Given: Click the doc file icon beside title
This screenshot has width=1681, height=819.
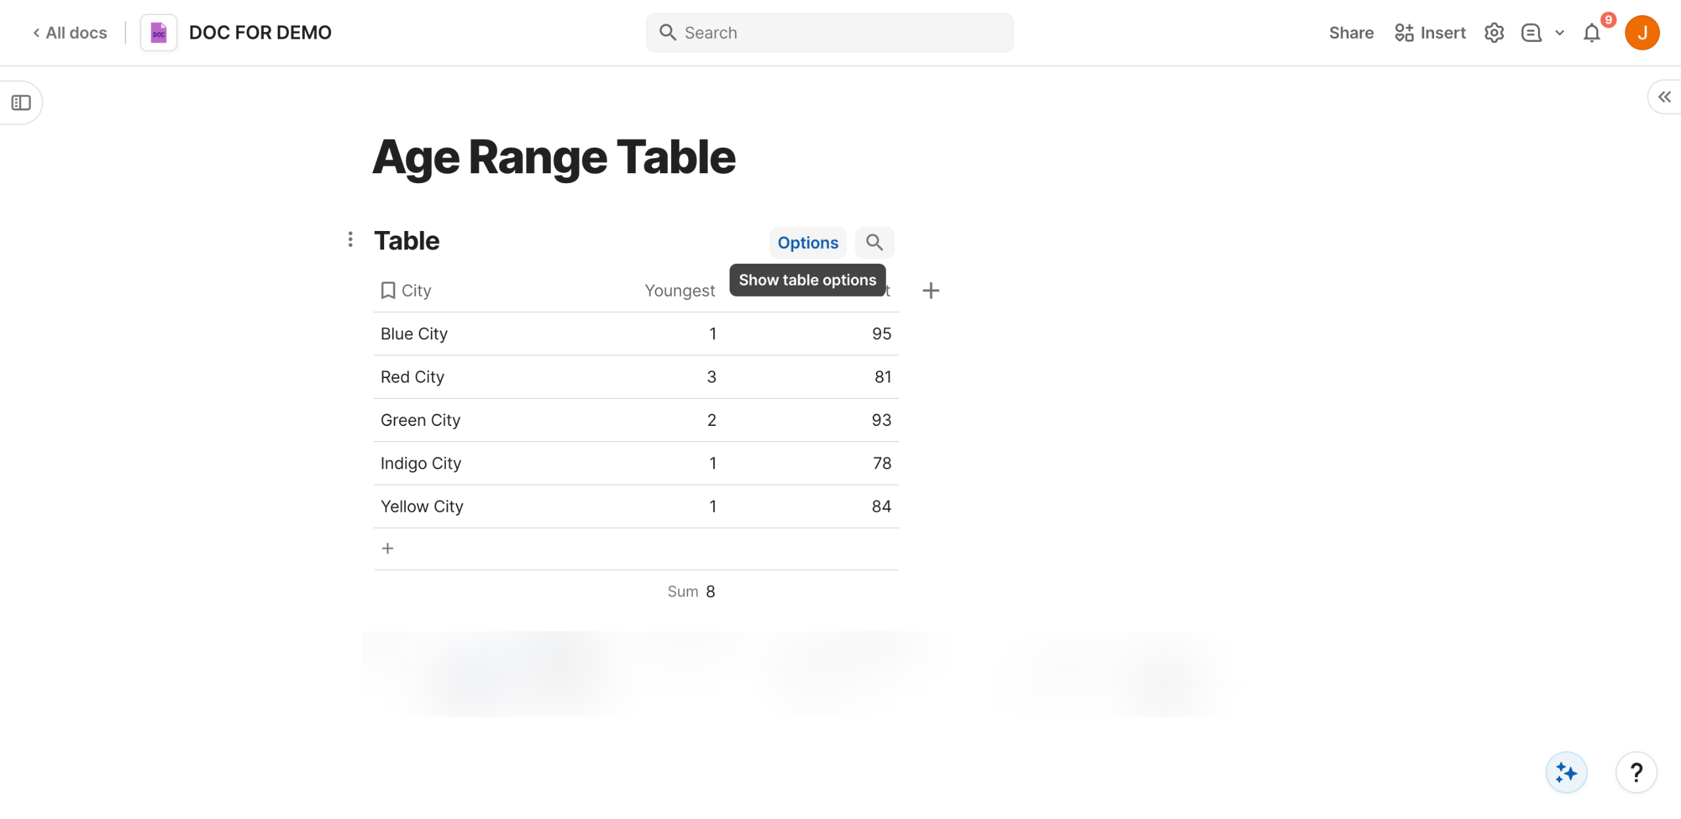Looking at the screenshot, I should [159, 33].
